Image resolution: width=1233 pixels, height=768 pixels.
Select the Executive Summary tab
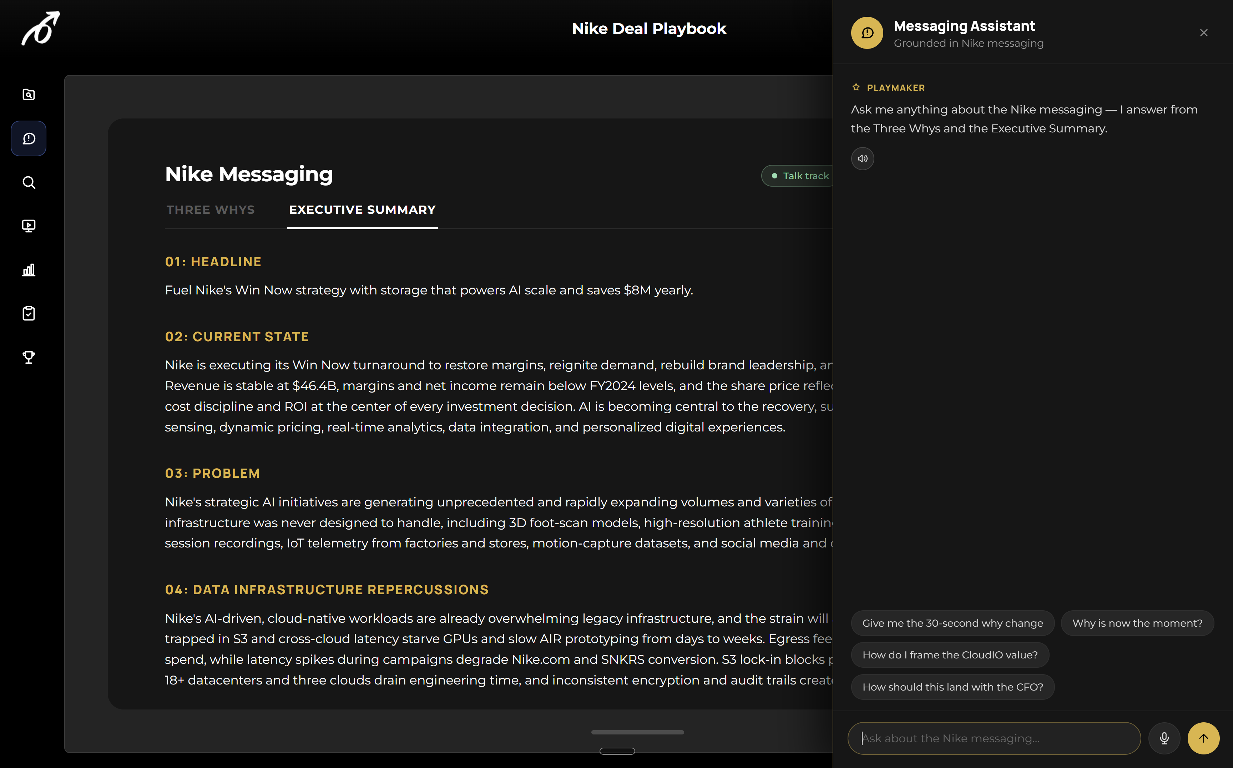(x=363, y=210)
